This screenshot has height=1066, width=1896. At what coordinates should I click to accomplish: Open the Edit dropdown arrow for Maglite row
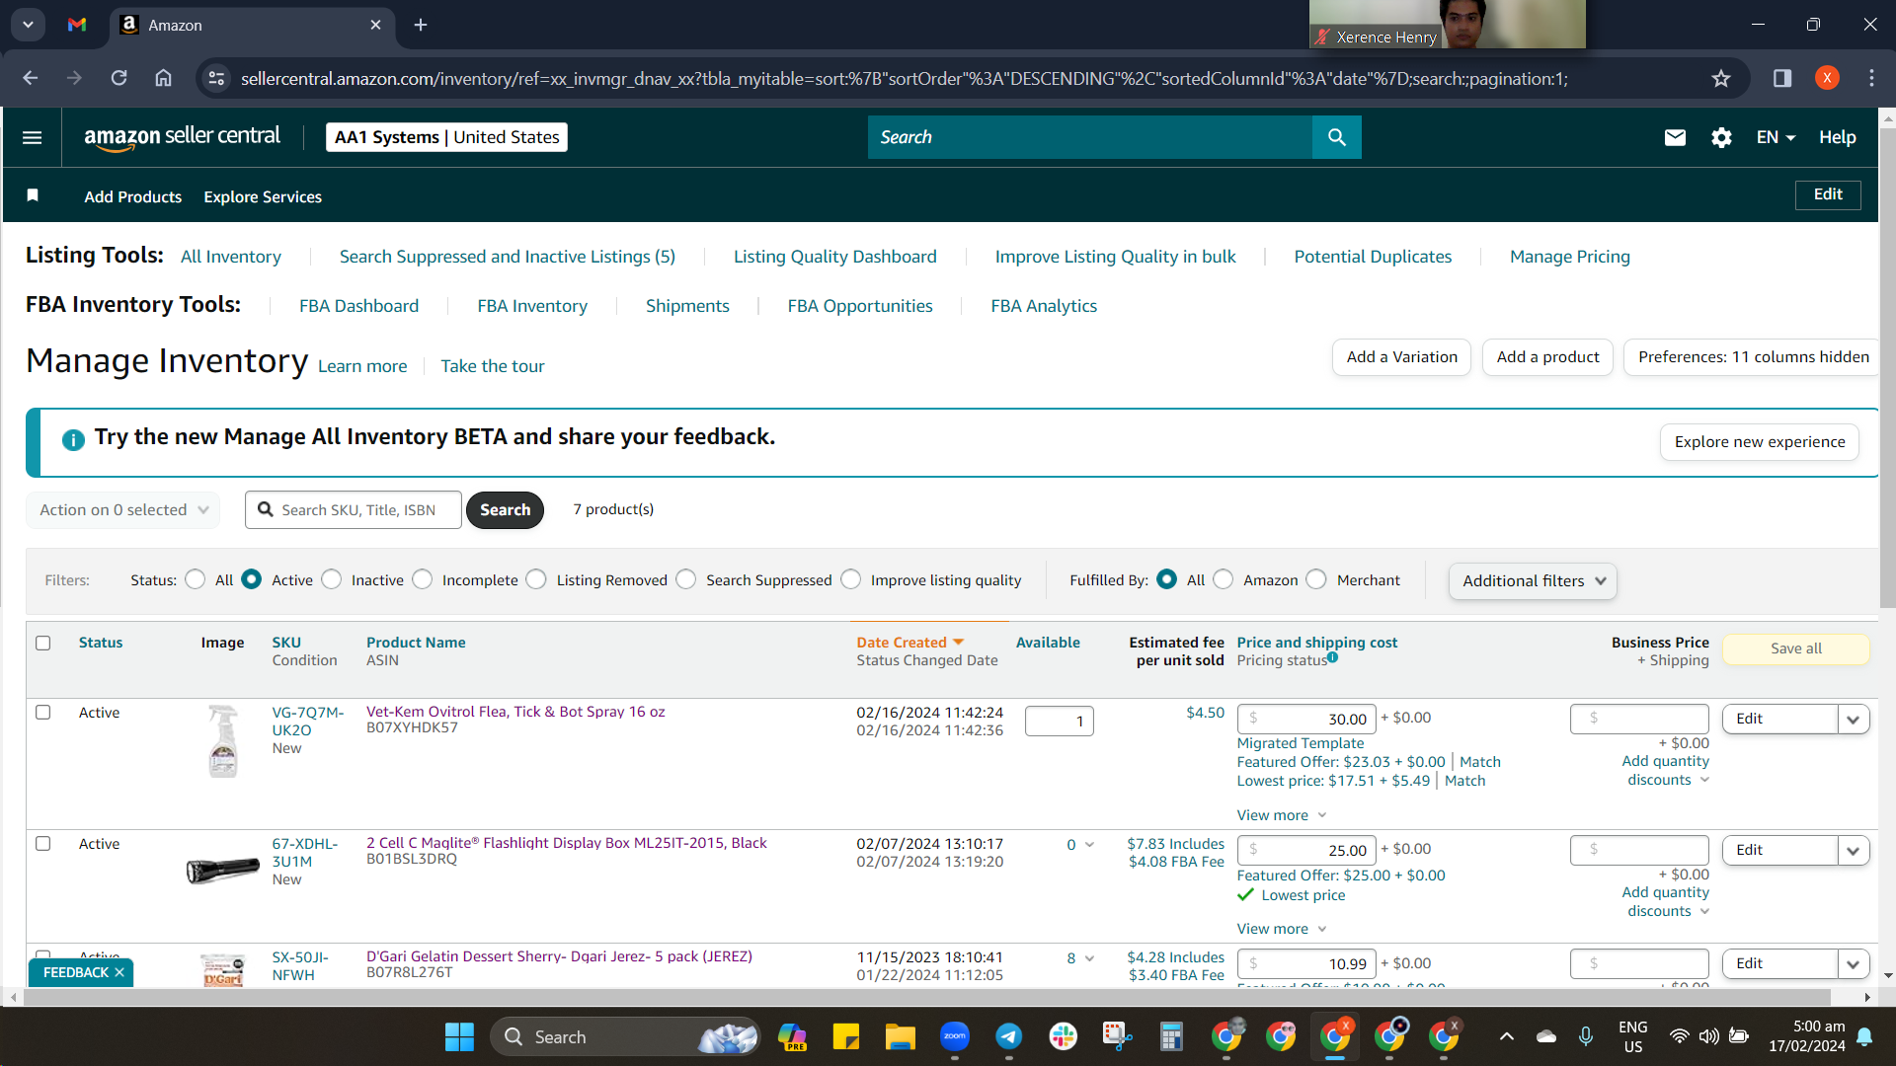(1853, 850)
